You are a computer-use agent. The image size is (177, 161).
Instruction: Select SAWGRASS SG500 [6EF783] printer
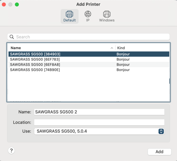coord(89,59)
